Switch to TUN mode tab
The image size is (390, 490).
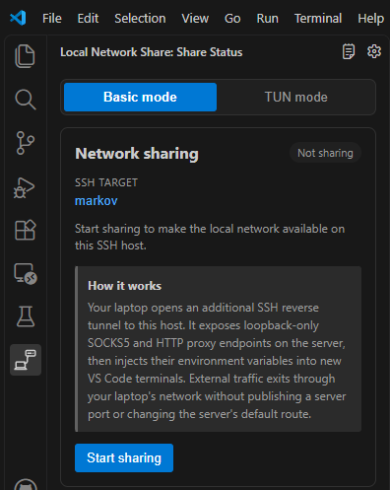(x=296, y=97)
